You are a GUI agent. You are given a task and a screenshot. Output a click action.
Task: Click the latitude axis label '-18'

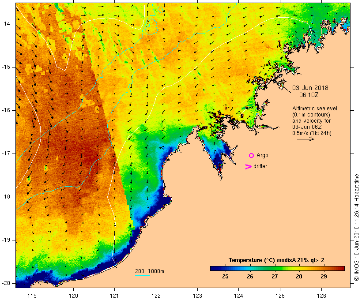point(5,197)
